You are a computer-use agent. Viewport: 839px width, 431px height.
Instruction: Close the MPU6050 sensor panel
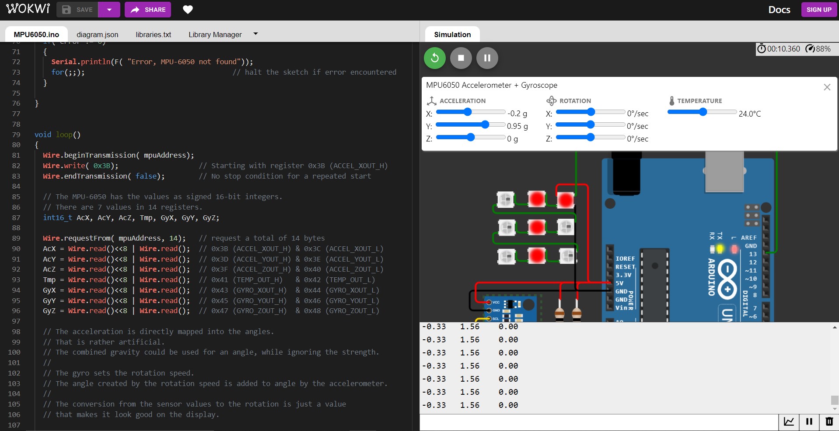827,87
